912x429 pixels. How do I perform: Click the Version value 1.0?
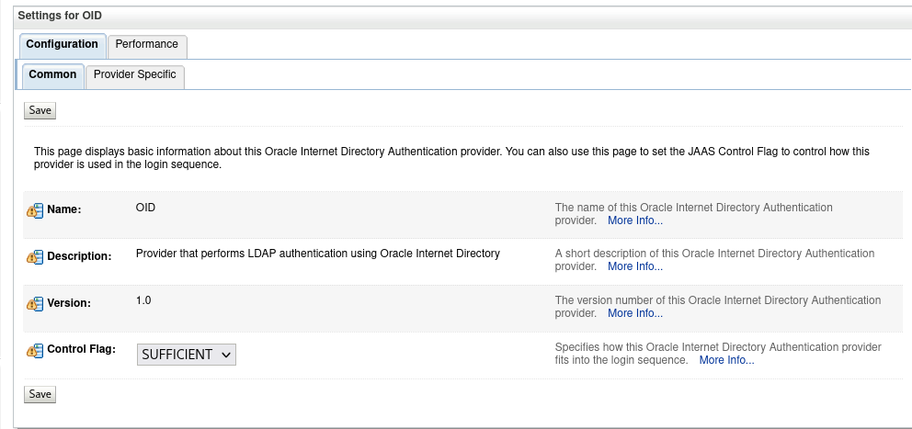pyautogui.click(x=143, y=300)
